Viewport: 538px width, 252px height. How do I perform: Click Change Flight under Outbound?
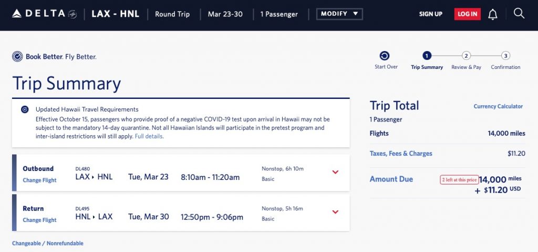(39, 180)
